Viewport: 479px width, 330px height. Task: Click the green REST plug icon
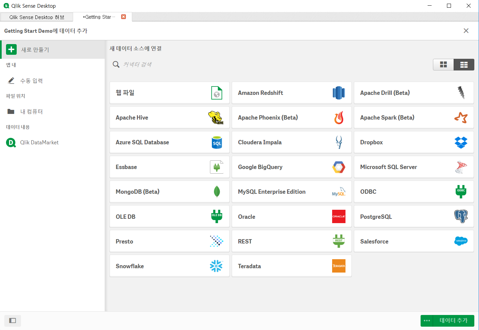[339, 241]
